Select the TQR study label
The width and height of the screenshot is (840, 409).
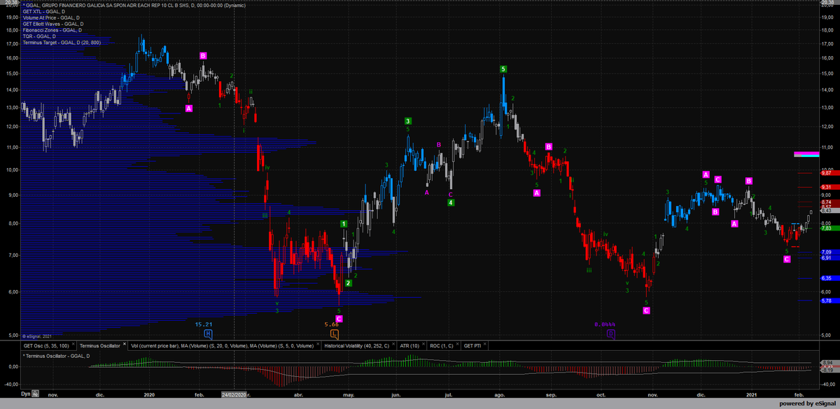[x=39, y=36]
